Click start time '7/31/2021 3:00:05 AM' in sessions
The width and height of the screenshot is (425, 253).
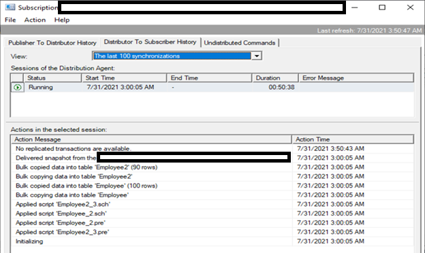(121, 87)
